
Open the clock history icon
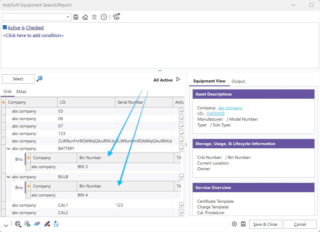point(104,17)
